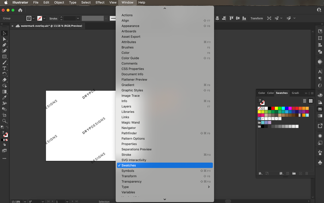The height and width of the screenshot is (203, 324).
Task: Open Character panel icon in dock
Action: tap(320, 72)
